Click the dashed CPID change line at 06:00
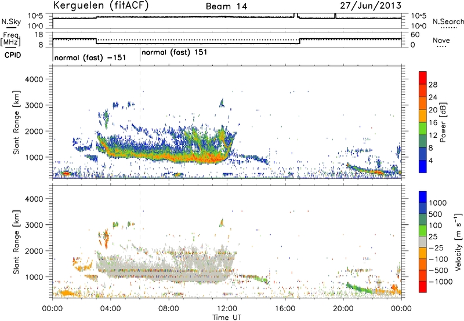464x321 pixels. [x=140, y=122]
